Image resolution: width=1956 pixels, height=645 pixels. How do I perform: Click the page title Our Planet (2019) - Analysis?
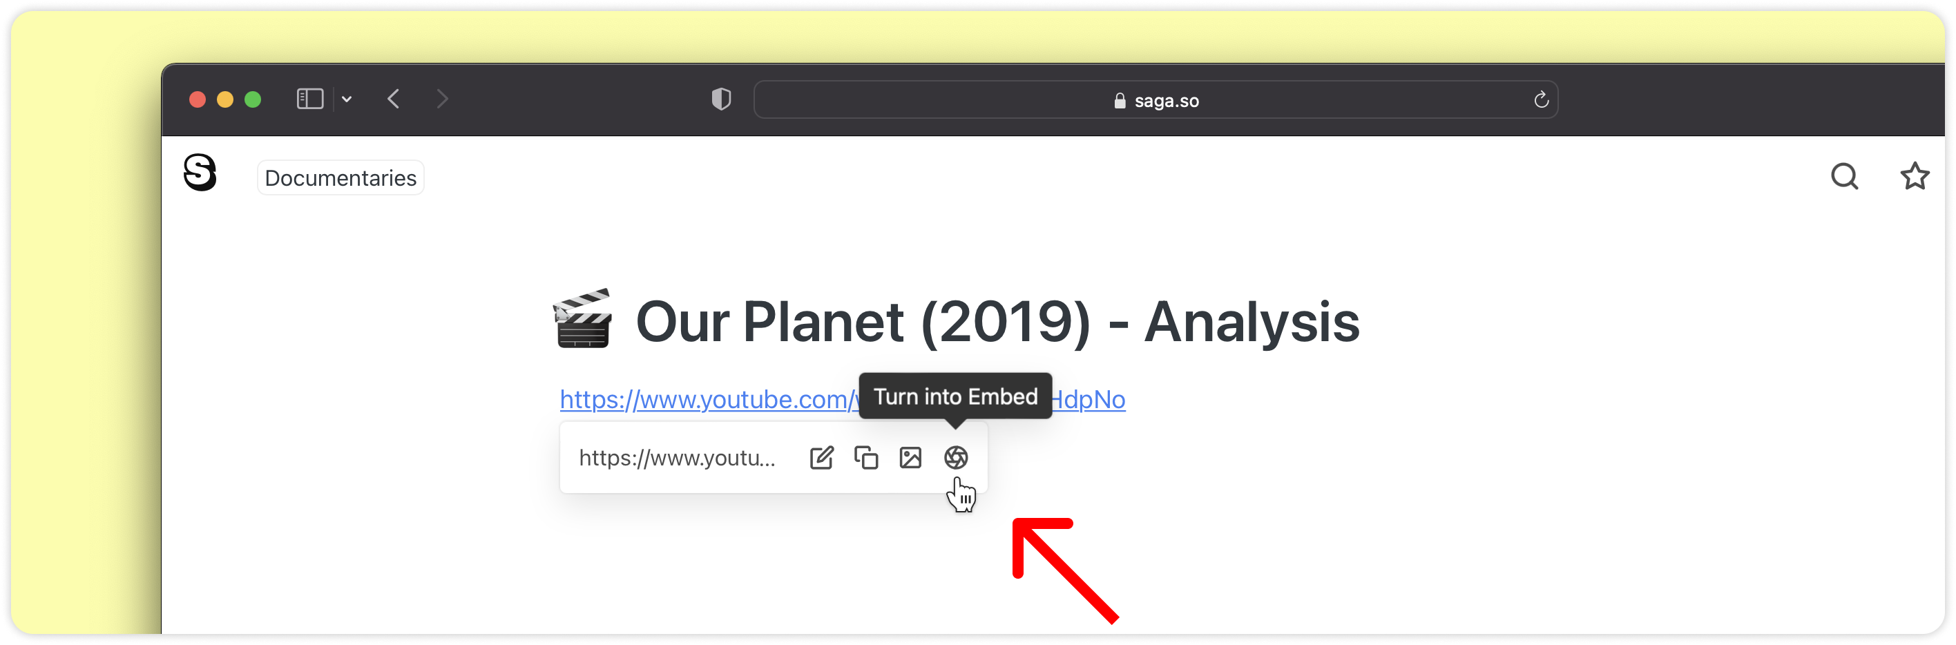pyautogui.click(x=996, y=322)
